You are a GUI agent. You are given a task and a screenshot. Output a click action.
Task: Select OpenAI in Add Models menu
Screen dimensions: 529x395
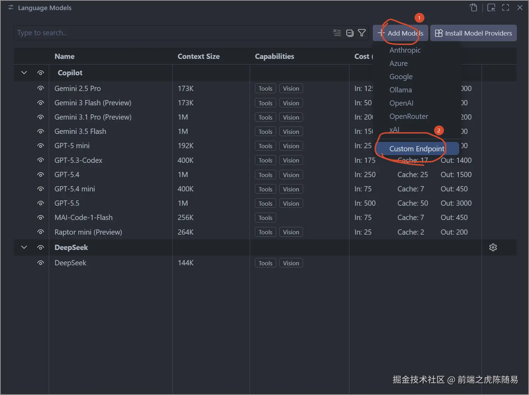401,103
